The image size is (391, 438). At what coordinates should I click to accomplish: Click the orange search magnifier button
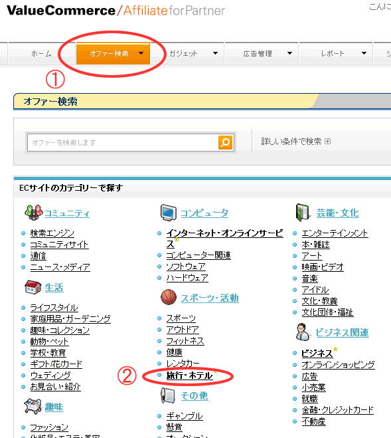(x=225, y=142)
